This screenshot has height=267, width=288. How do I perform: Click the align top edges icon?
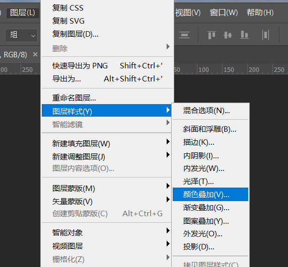[211, 35]
